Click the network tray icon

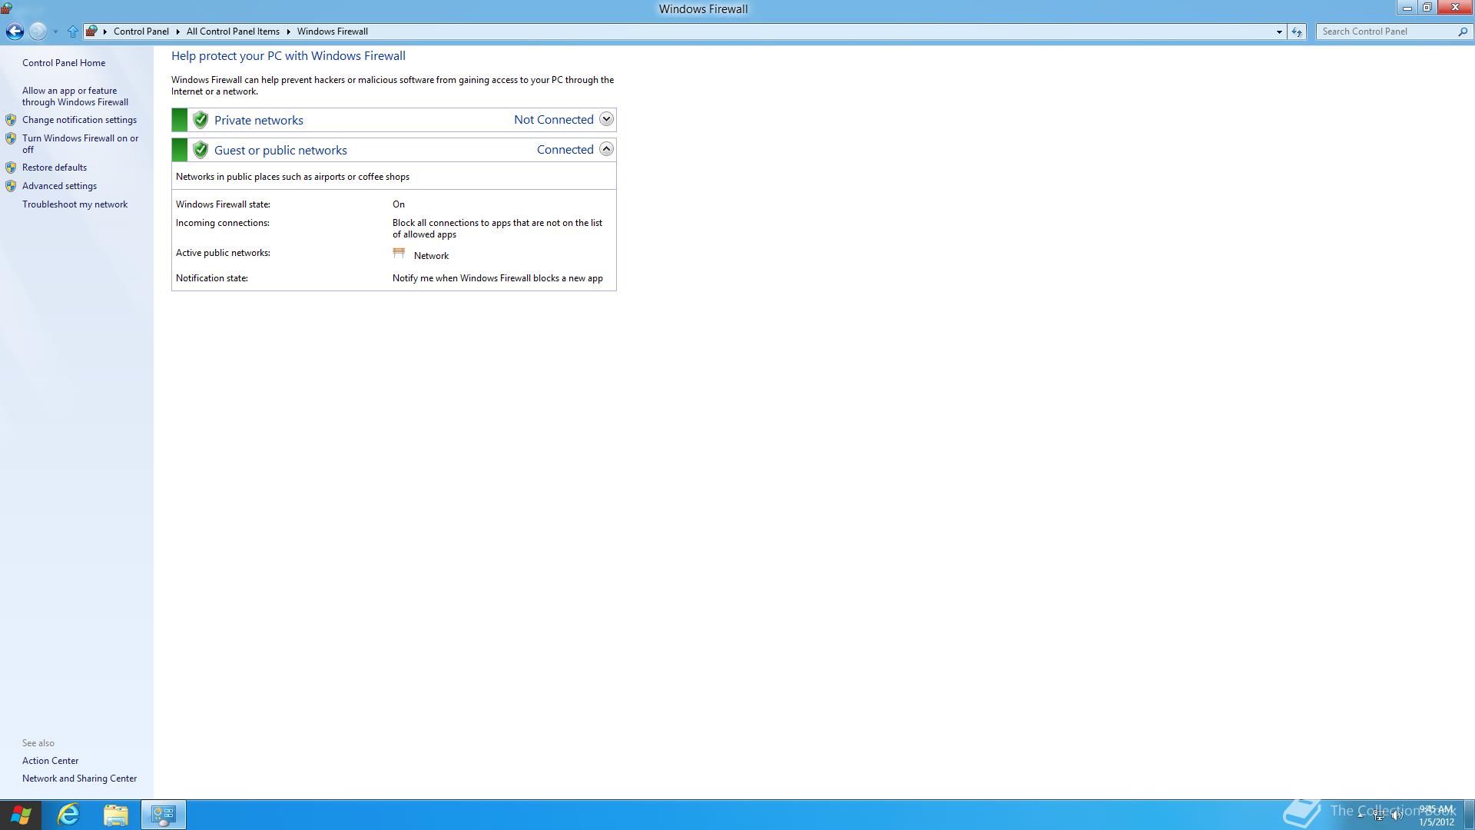1380,815
